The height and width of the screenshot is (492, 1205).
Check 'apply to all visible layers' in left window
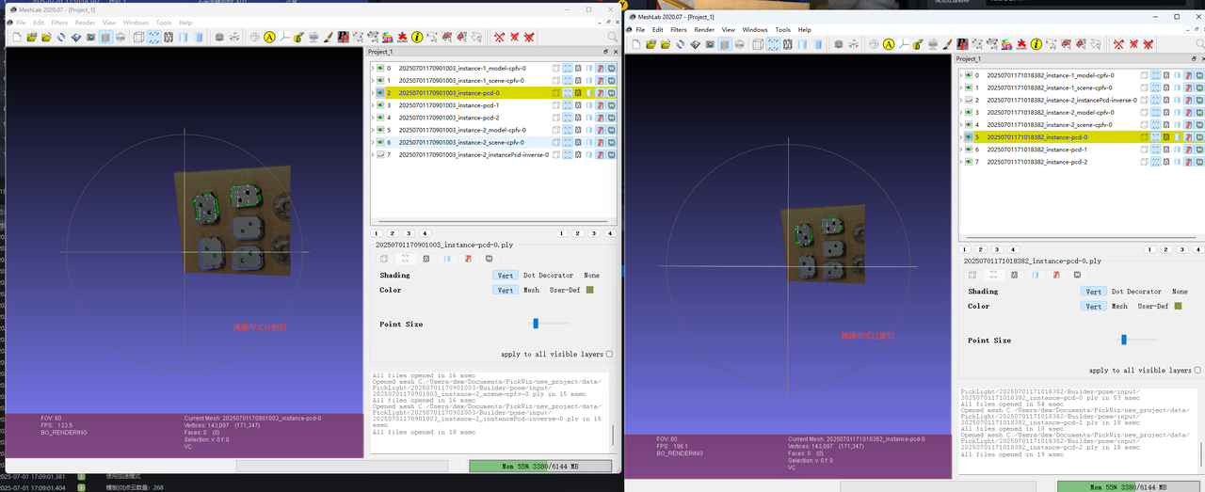[609, 355]
